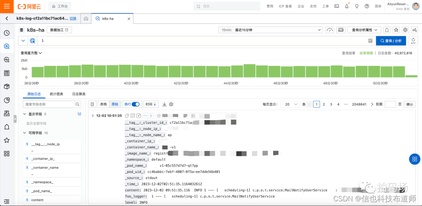Open the 时间 sort dropdown
Viewport: 422px width, 206px height.
coord(151,104)
